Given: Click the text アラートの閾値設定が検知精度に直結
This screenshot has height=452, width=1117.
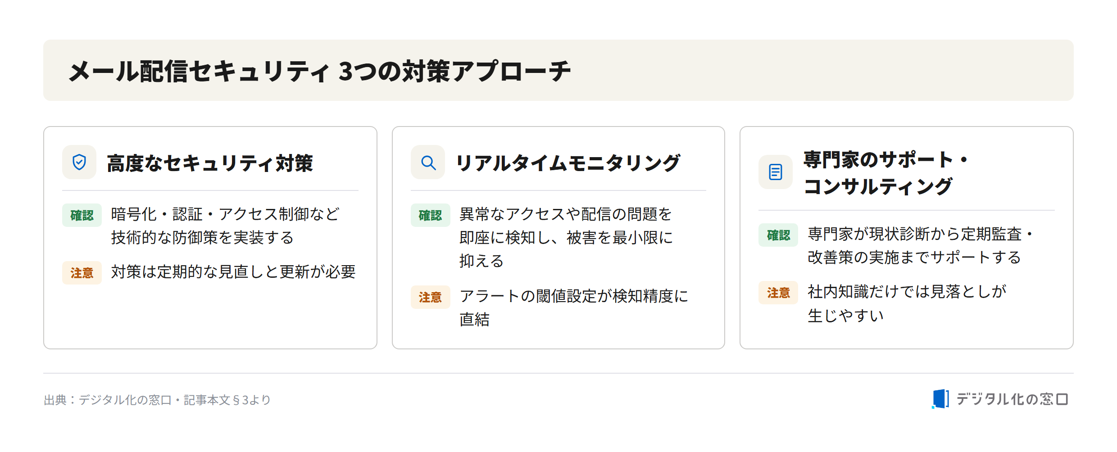Looking at the screenshot, I should tap(574, 308).
